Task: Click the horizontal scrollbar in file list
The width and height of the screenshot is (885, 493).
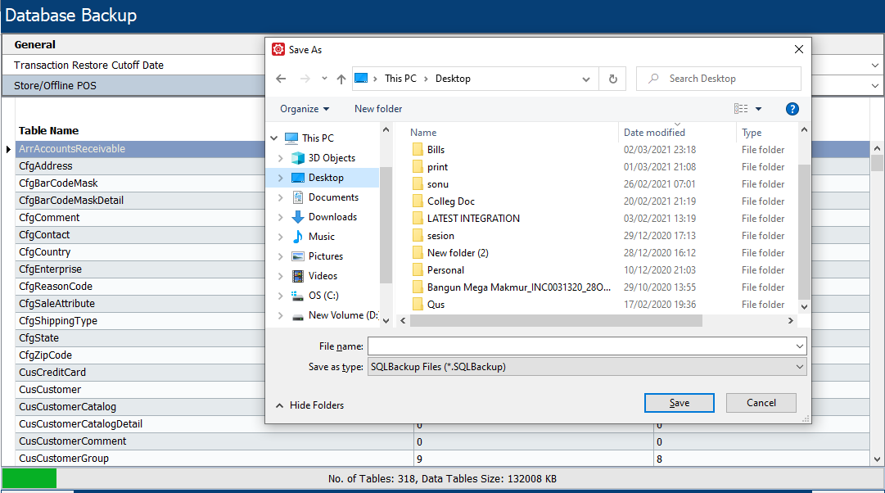Action: click(556, 321)
